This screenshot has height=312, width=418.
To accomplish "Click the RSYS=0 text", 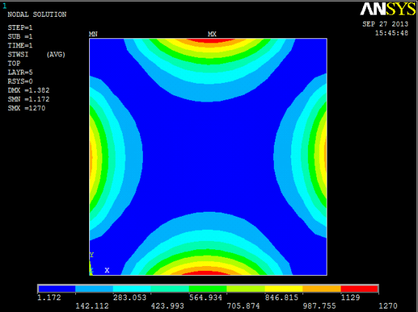I will coord(20,81).
